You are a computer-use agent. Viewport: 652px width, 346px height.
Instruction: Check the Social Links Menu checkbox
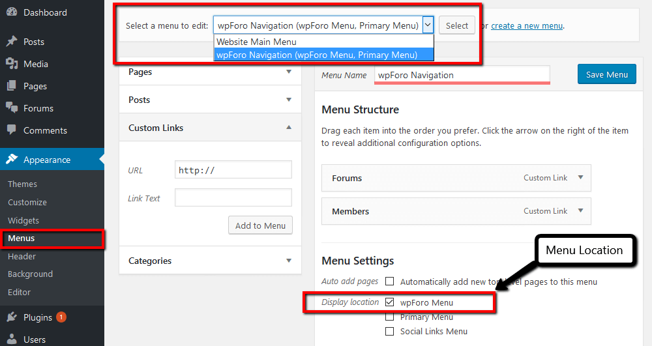pos(390,331)
